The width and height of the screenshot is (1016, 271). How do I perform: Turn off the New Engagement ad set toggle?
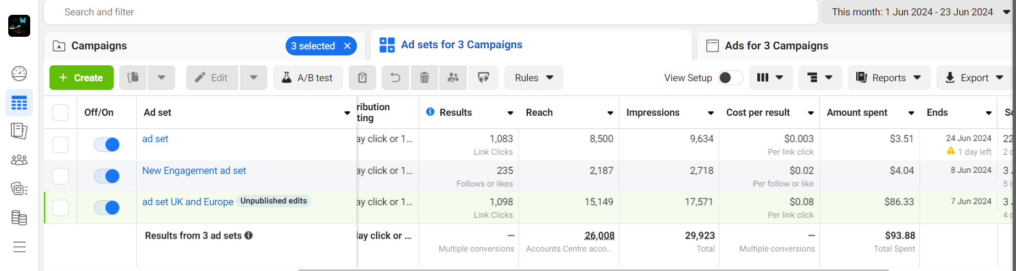tap(107, 176)
